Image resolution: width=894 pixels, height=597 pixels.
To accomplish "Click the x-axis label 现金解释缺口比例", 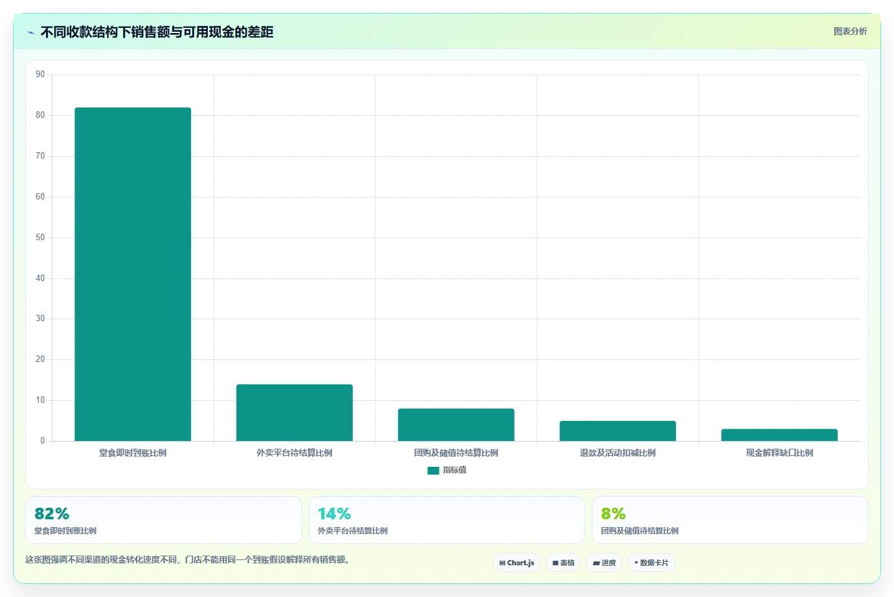I will pos(779,453).
